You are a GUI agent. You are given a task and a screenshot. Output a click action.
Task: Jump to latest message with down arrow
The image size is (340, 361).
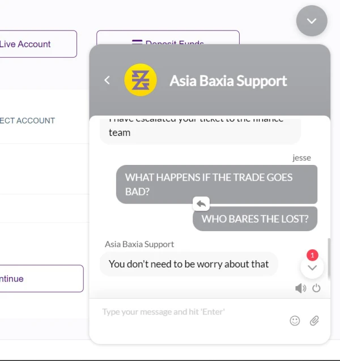tap(312, 268)
